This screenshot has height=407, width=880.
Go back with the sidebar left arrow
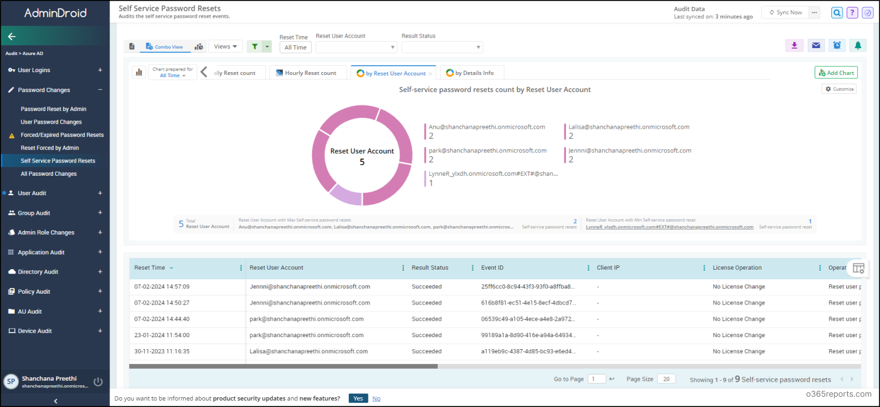pyautogui.click(x=11, y=36)
